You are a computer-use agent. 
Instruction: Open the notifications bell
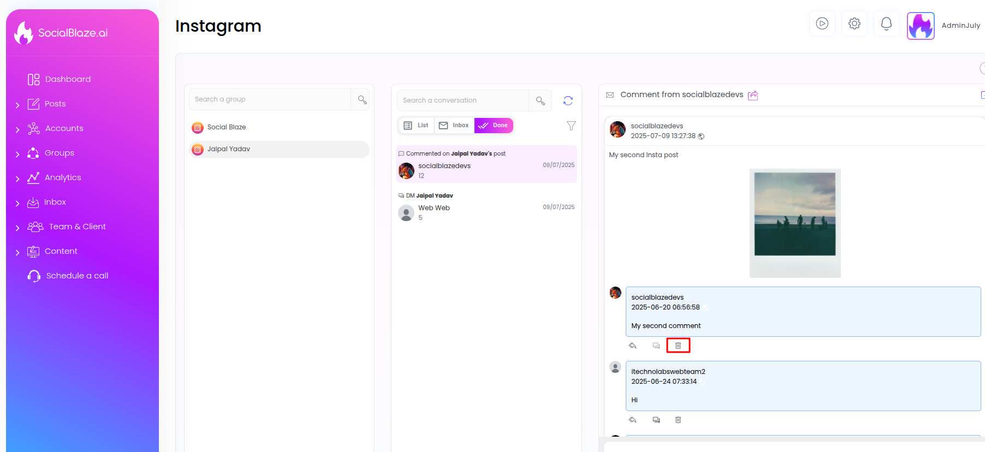[886, 23]
